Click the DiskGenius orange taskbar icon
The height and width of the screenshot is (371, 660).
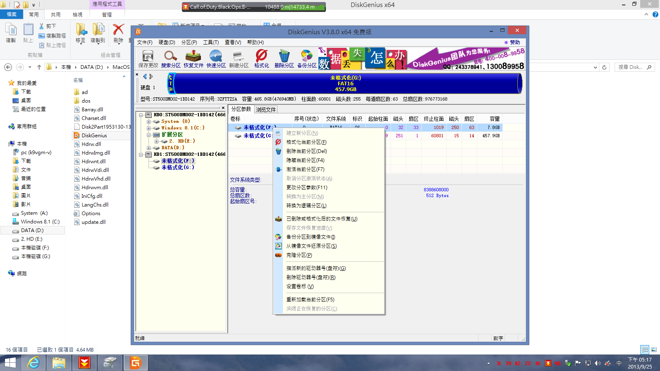tap(136, 363)
